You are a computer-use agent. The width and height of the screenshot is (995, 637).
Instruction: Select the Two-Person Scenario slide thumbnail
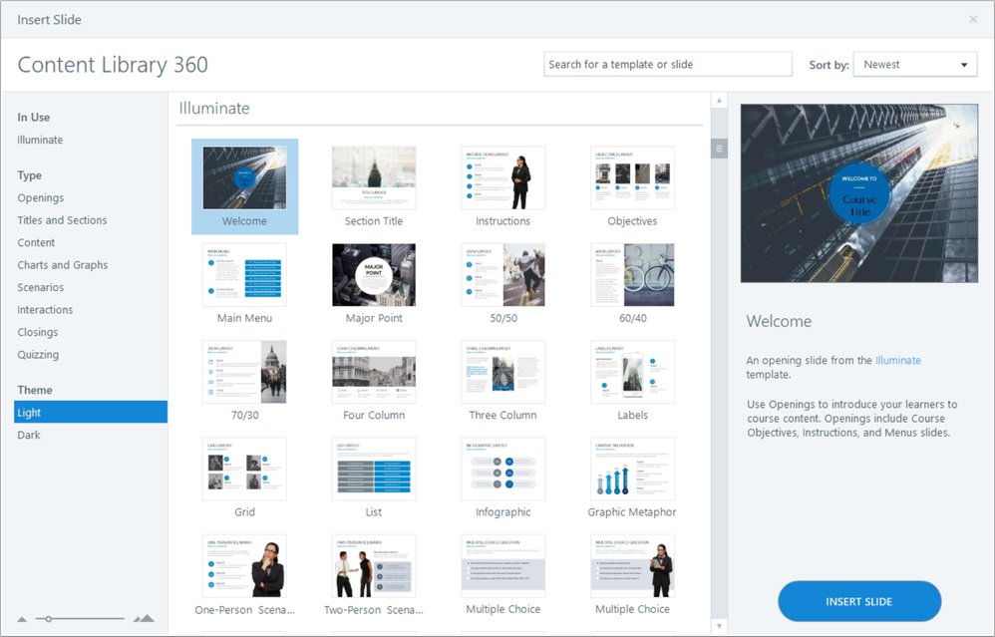(x=374, y=566)
